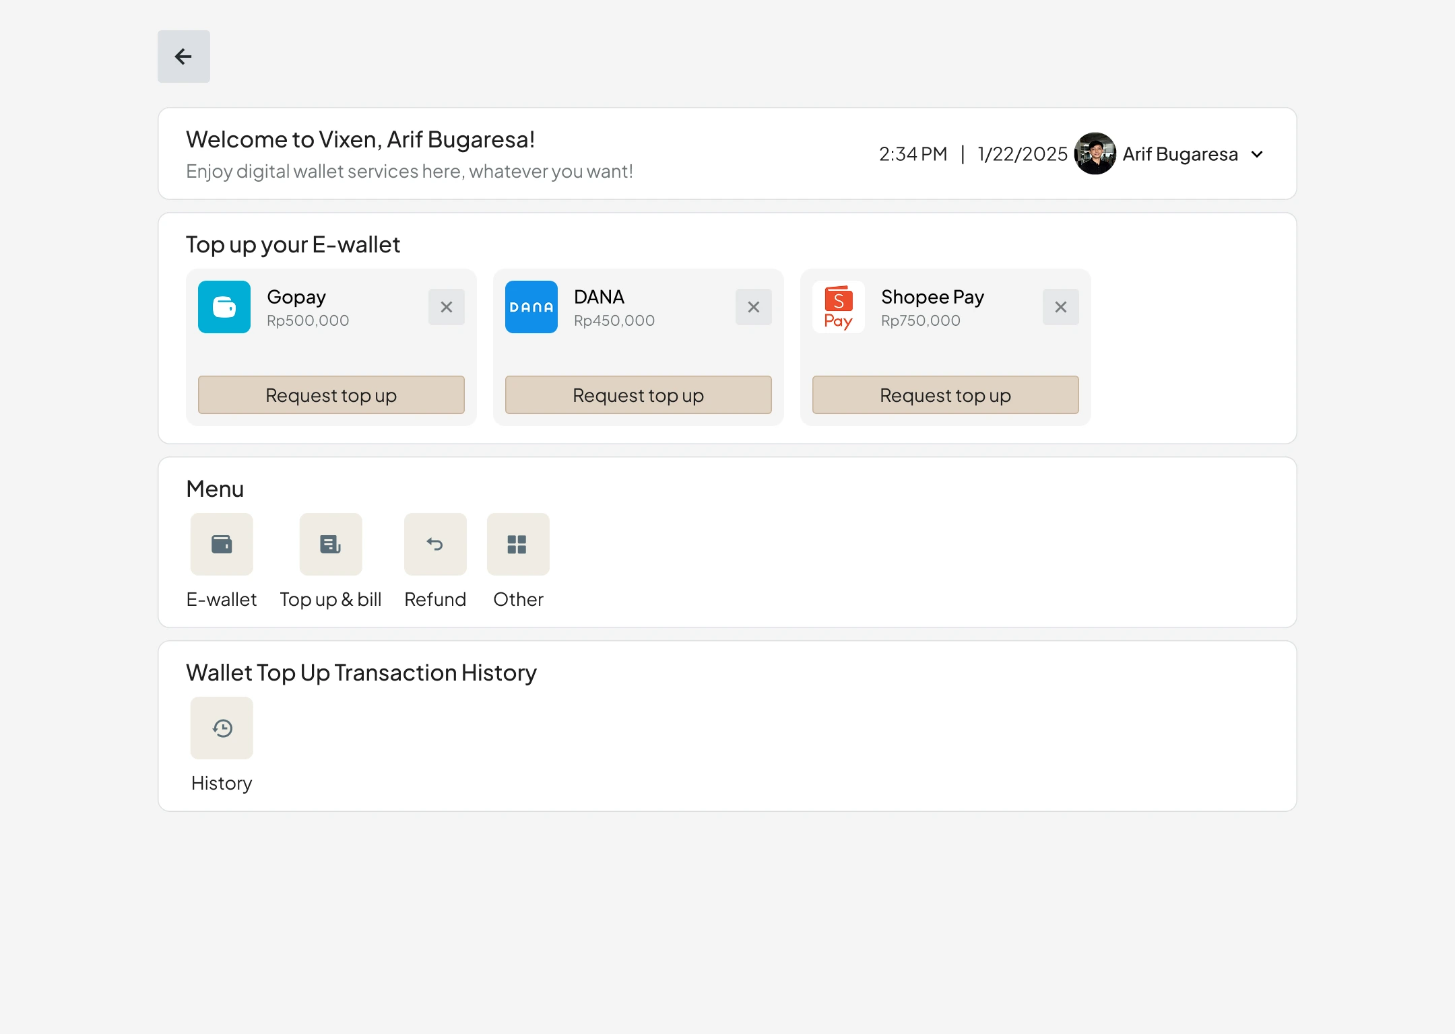Click the DANA wallet logo
Image resolution: width=1455 pixels, height=1034 pixels.
tap(531, 307)
